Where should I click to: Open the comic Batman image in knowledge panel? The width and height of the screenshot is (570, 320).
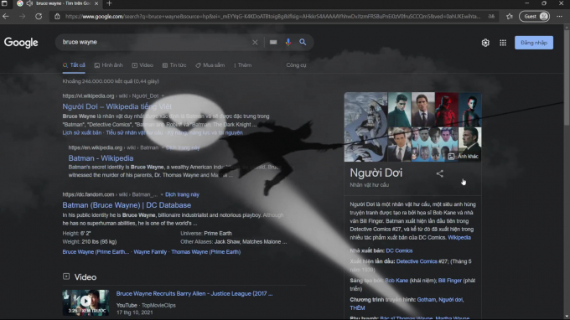click(x=365, y=126)
